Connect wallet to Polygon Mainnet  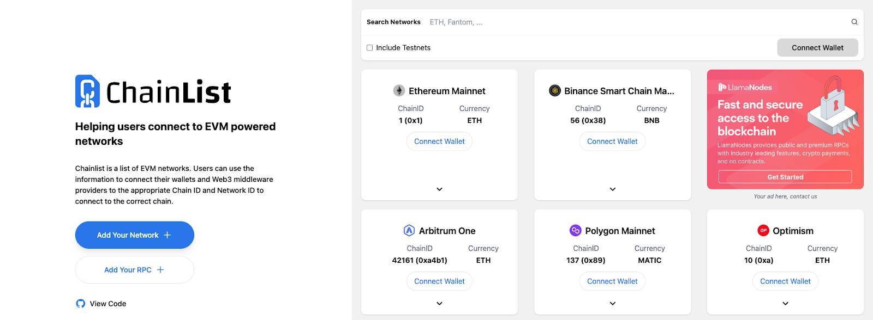pyautogui.click(x=612, y=281)
